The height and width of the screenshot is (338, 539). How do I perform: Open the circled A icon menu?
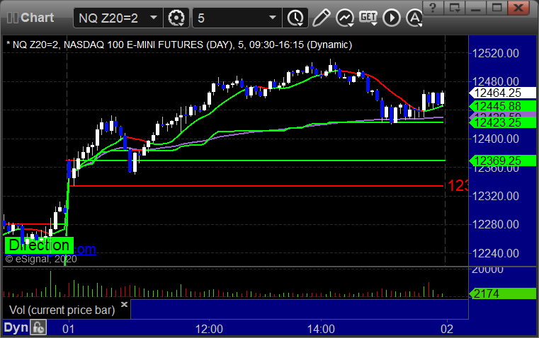tap(414, 18)
